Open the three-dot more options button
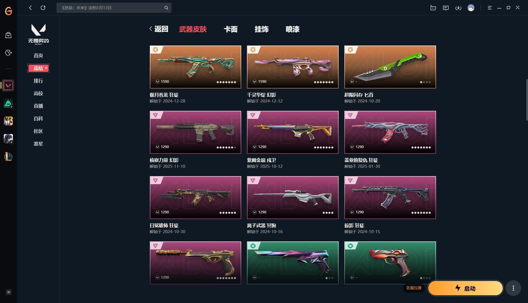Image resolution: width=528 pixels, height=303 pixels. (x=513, y=288)
